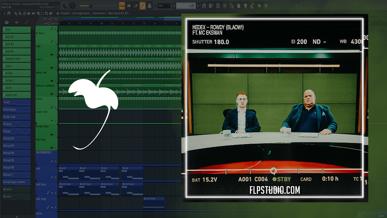This screenshot has width=387, height=218.
Task: Select the magnet snap icon in playlist toolbar
Action: pyautogui.click(x=9, y=13)
